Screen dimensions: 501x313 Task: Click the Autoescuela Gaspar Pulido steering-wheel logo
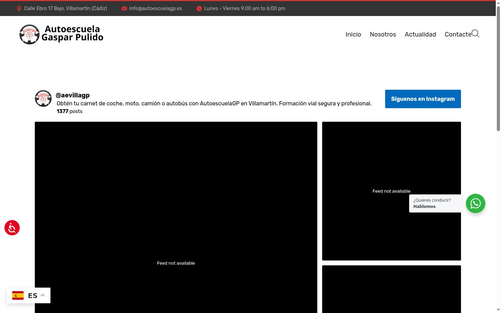pos(30,34)
